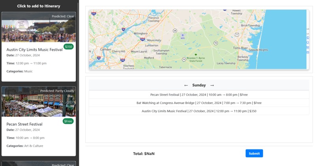This screenshot has height=166, width=318.
Task: Select Pecan Street Festival itinerary row
Action: pos(199,95)
